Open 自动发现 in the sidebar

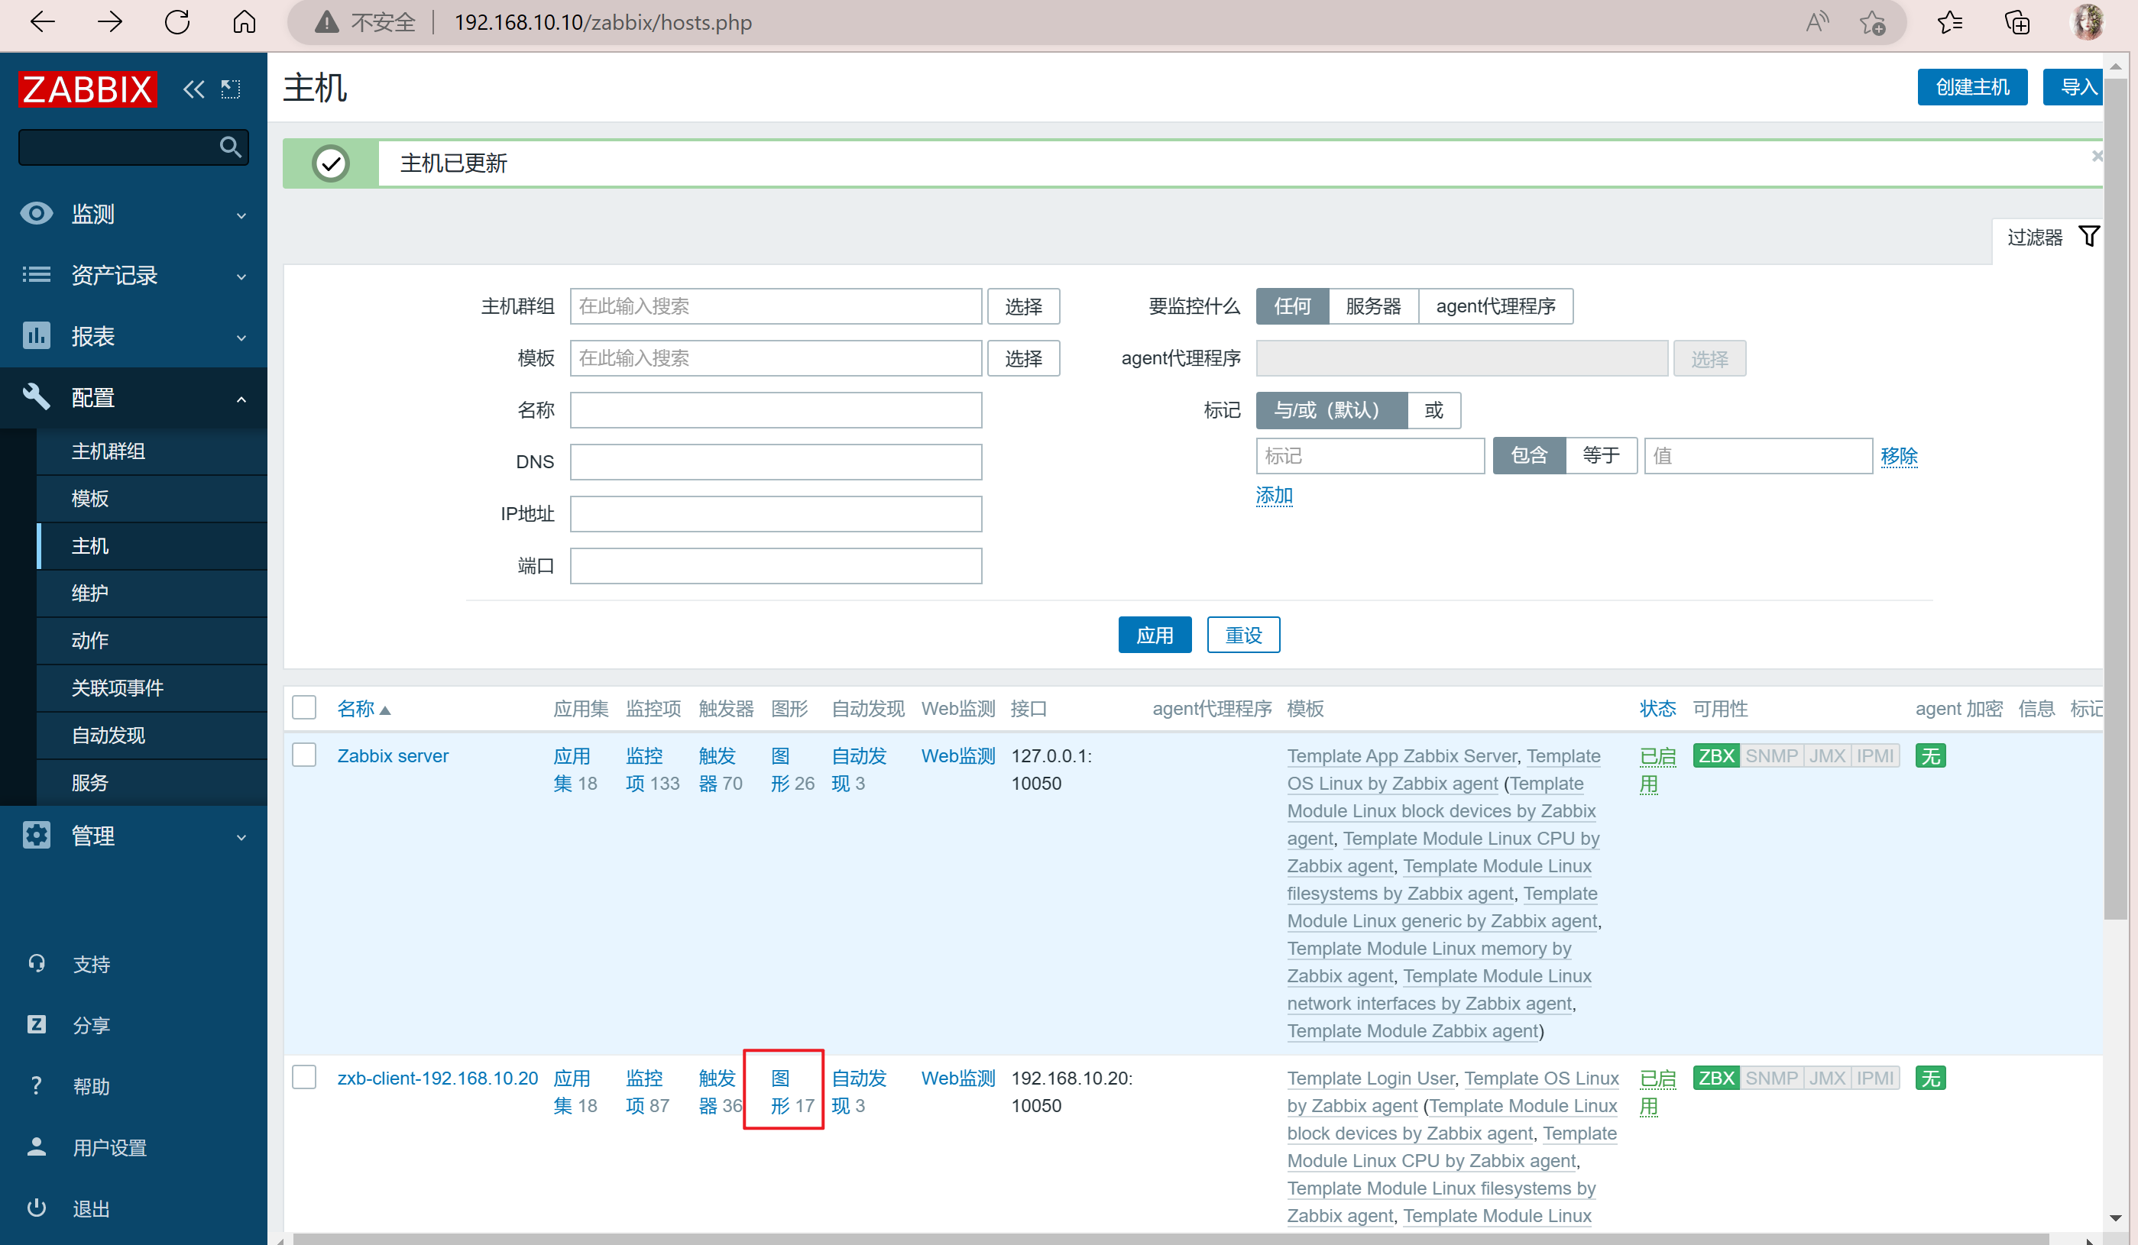tap(152, 736)
